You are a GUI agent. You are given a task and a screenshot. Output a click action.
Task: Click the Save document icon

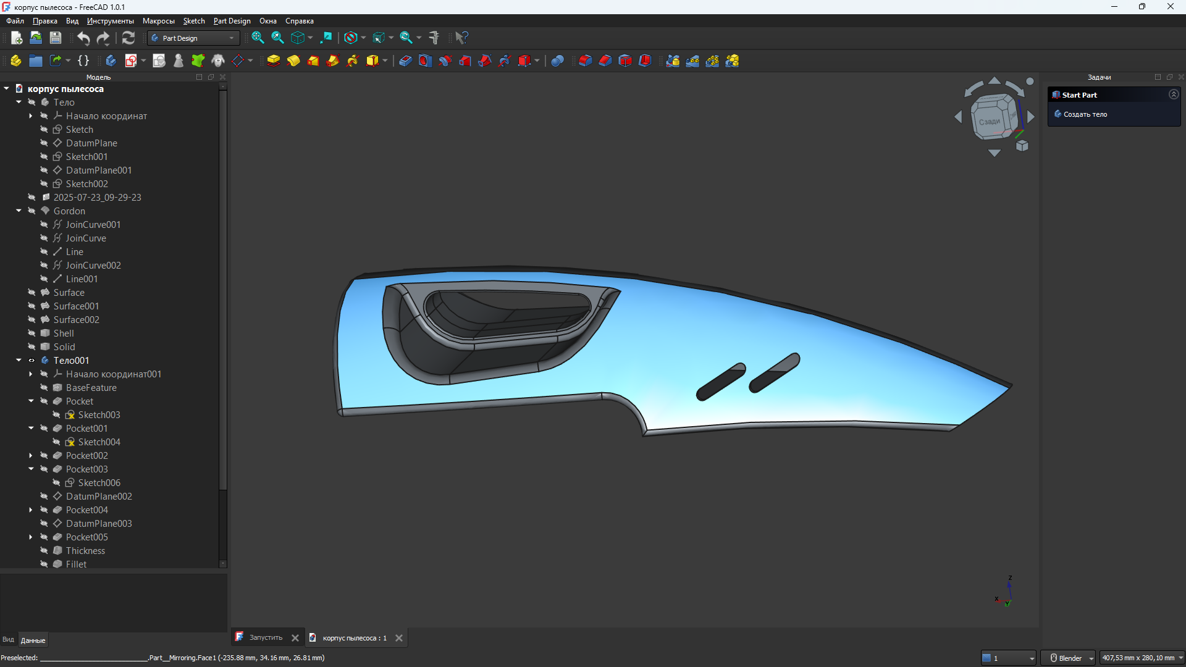coord(56,38)
